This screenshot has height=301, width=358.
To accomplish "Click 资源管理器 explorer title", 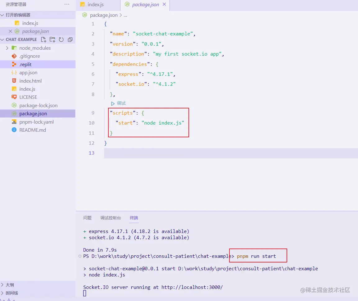I will pyautogui.click(x=16, y=4).
